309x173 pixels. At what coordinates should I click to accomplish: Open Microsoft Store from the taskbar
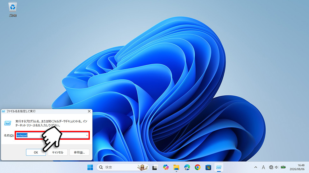pos(208,167)
